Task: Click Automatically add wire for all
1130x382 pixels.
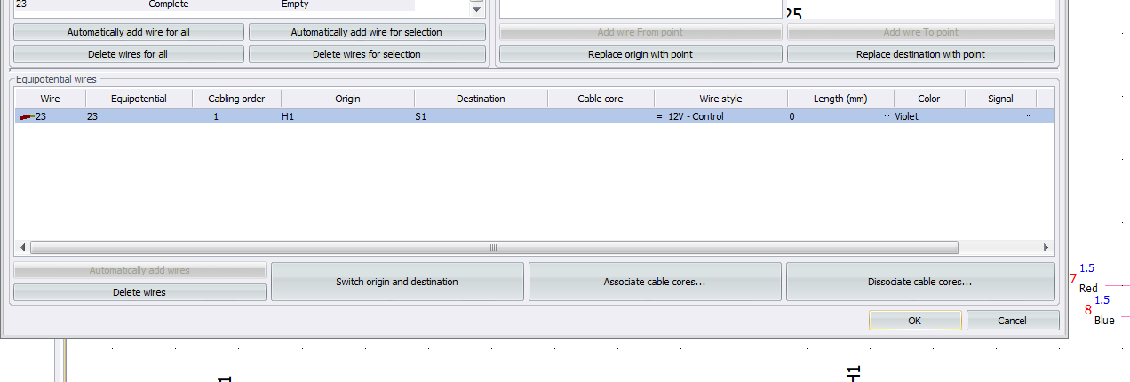Action: tap(129, 32)
